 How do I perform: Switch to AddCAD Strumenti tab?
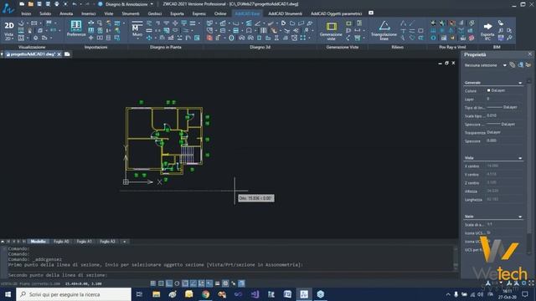[285, 13]
